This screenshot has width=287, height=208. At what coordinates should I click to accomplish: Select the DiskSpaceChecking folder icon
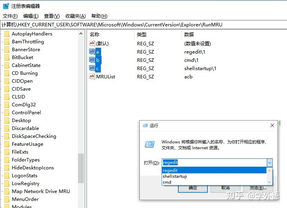7,136
